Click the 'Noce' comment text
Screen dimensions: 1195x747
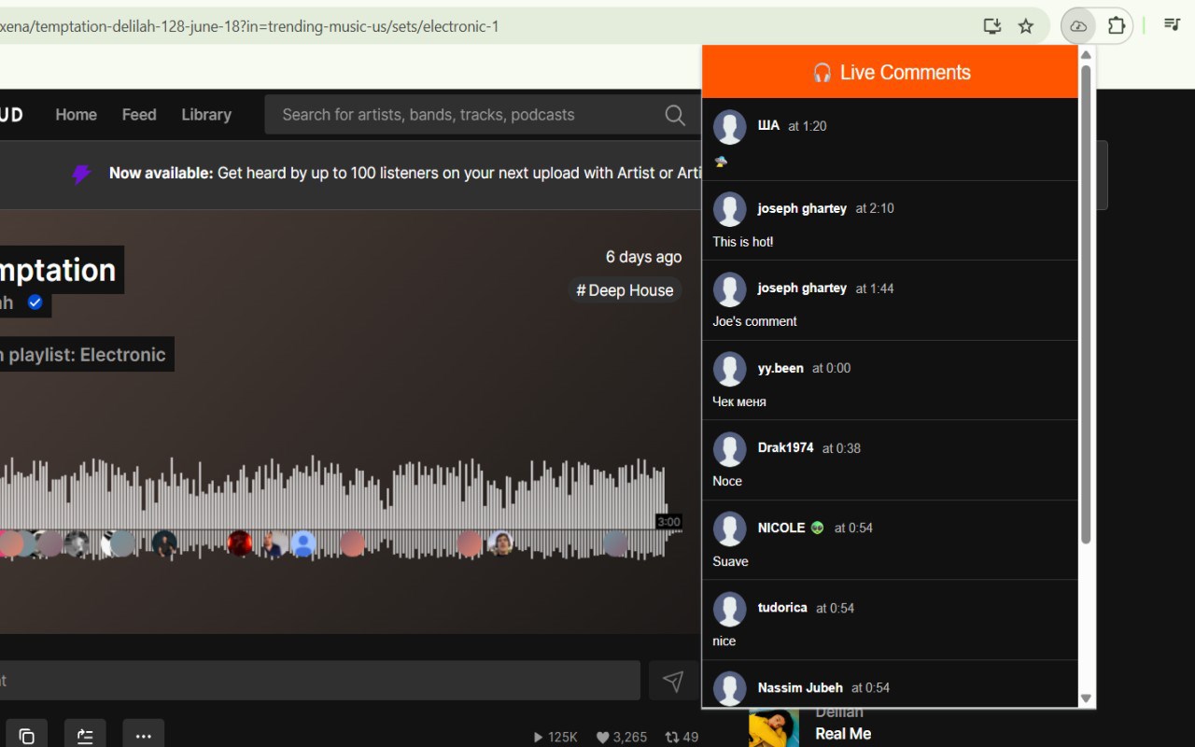click(x=727, y=482)
